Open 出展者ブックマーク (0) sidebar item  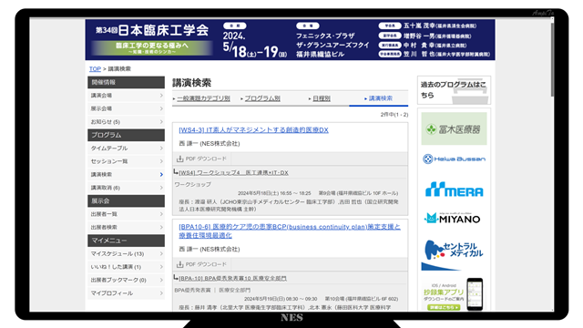coord(126,280)
